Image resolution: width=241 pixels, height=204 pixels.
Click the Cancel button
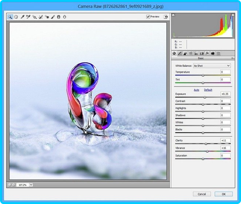coord(202,194)
